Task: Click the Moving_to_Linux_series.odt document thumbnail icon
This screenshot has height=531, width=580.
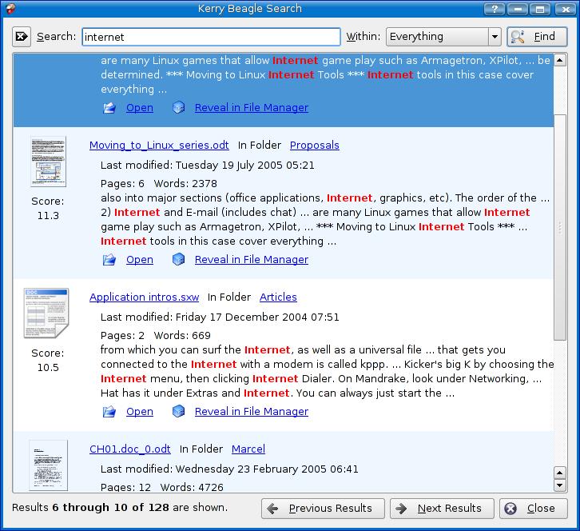Action: [x=48, y=162]
